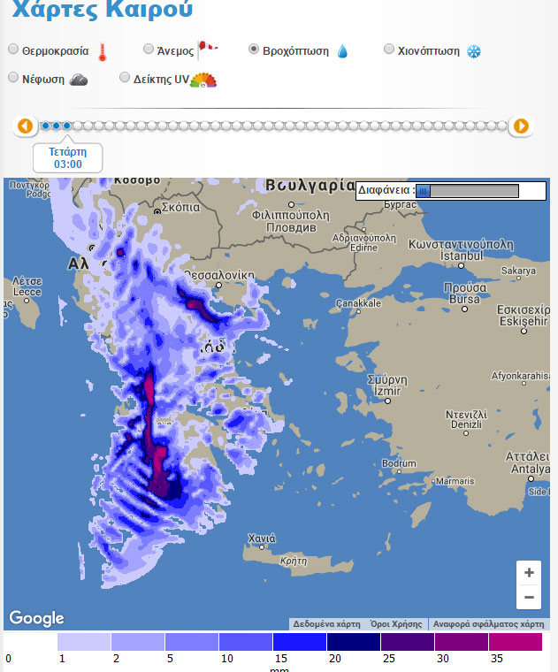
Task: Select the Θερμοκρασία radio button
Action: tap(13, 50)
